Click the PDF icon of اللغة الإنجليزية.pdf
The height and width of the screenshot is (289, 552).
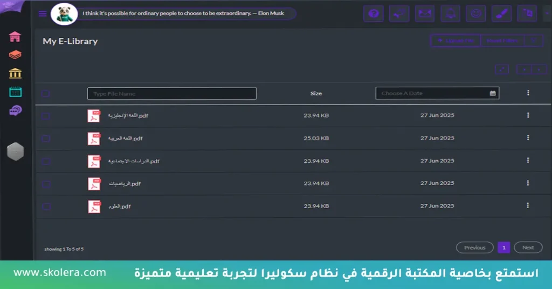point(94,116)
